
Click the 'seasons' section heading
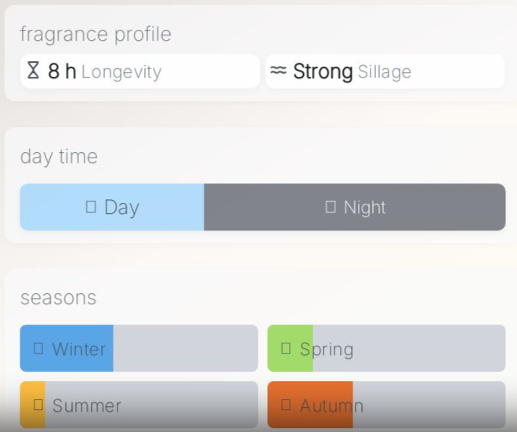click(x=58, y=298)
